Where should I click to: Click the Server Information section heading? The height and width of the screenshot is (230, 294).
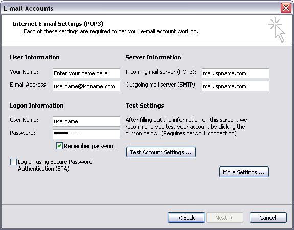click(x=153, y=57)
